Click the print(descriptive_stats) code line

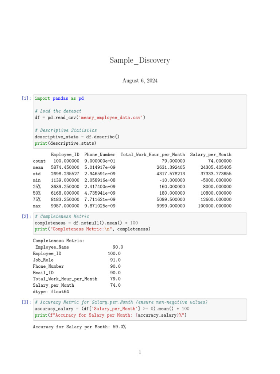click(x=65, y=143)
